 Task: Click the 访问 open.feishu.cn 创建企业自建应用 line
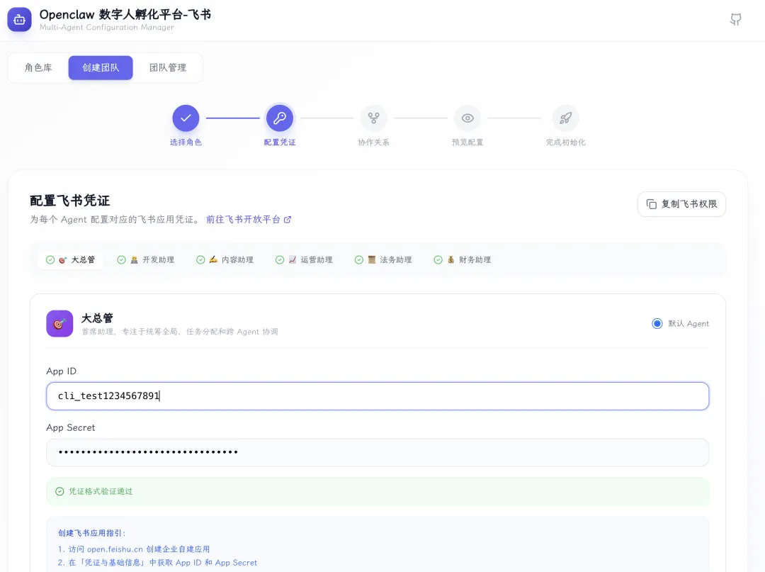[x=134, y=549]
